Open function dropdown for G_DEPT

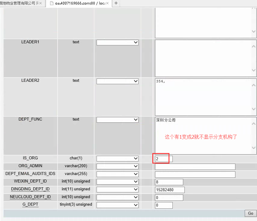click(x=117, y=205)
